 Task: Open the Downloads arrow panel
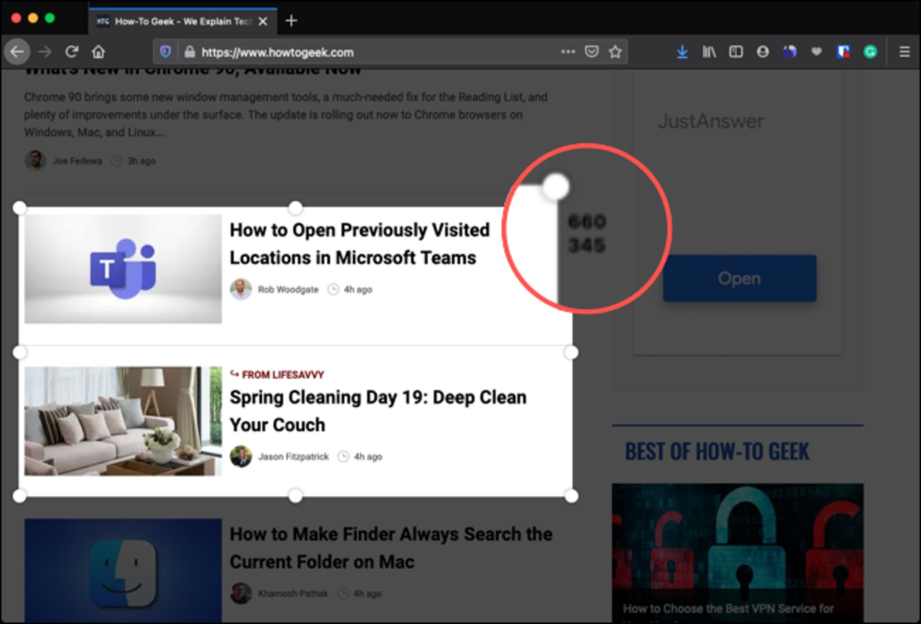(x=682, y=52)
